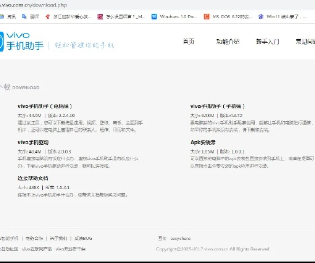This screenshot has width=315, height=263.
Task: Click the 大小: 6.58M version 4.6.72 text
Action: (216, 115)
